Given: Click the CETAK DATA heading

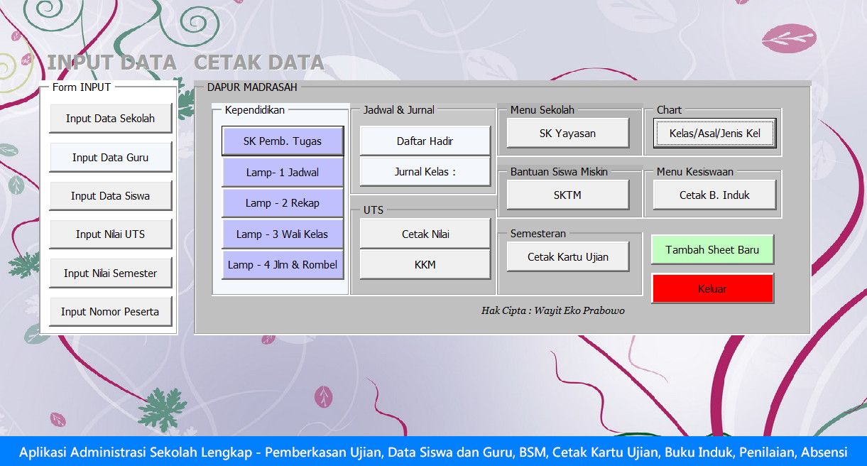Looking at the screenshot, I should (x=259, y=63).
